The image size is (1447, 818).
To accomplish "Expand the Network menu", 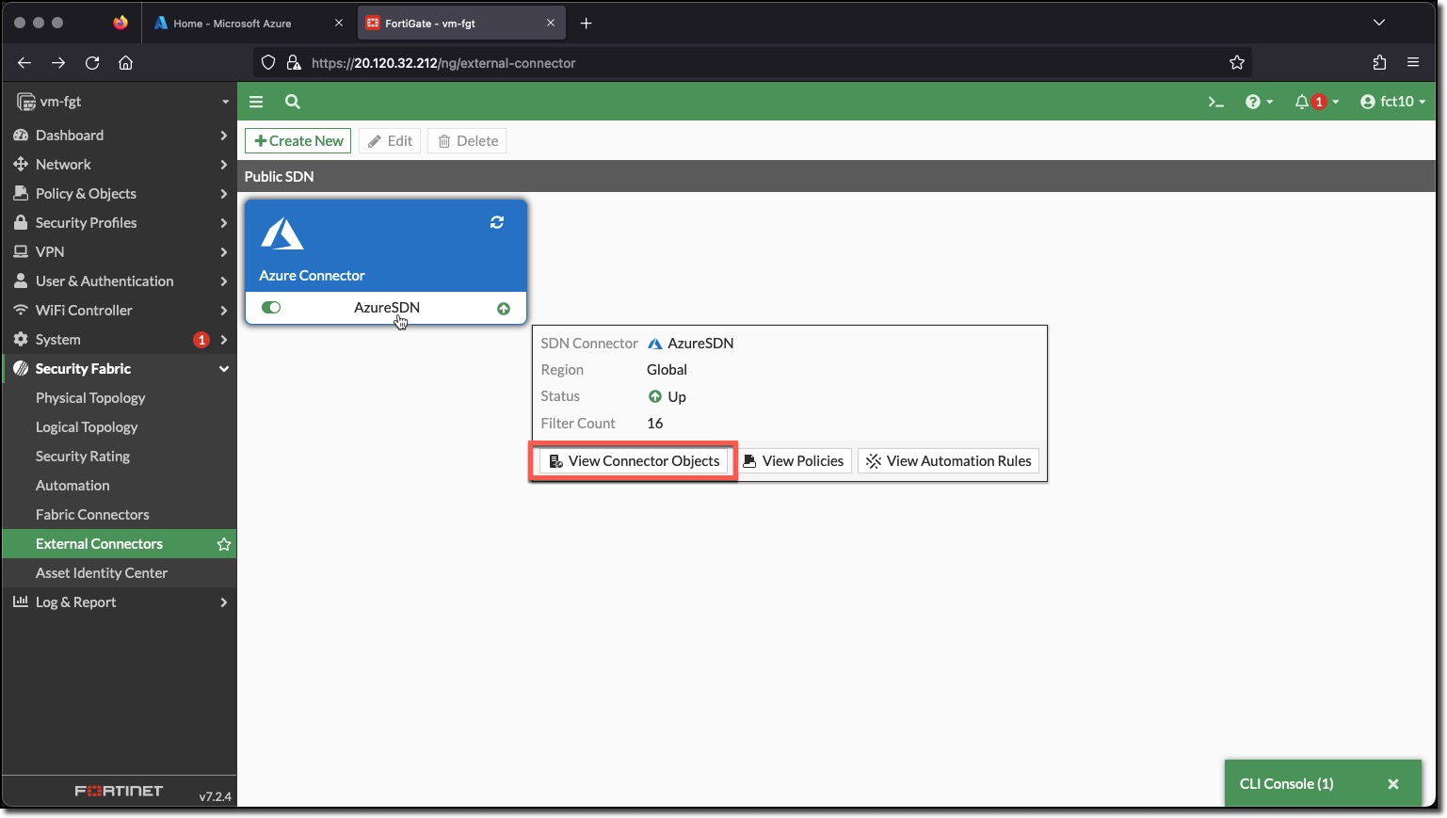I will tap(120, 165).
